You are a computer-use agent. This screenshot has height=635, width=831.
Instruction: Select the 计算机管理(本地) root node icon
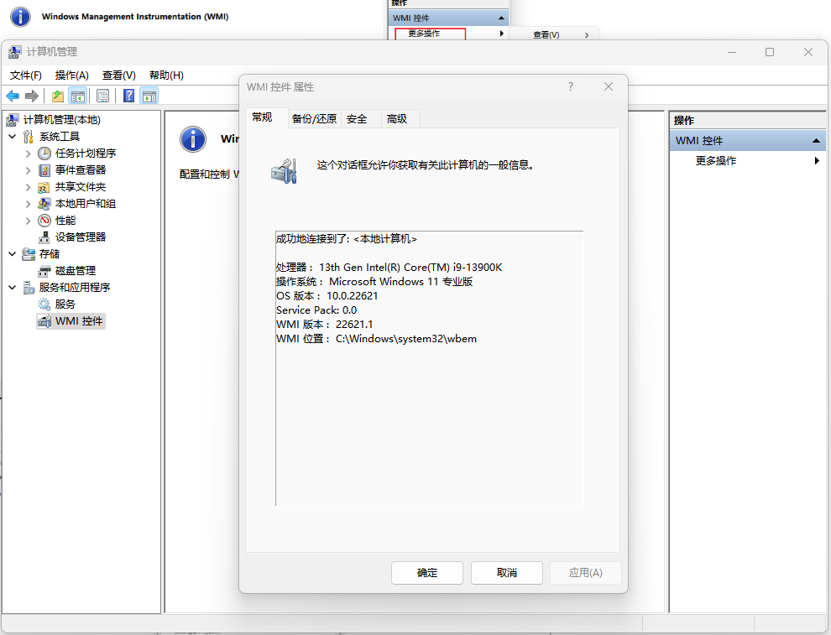point(13,120)
